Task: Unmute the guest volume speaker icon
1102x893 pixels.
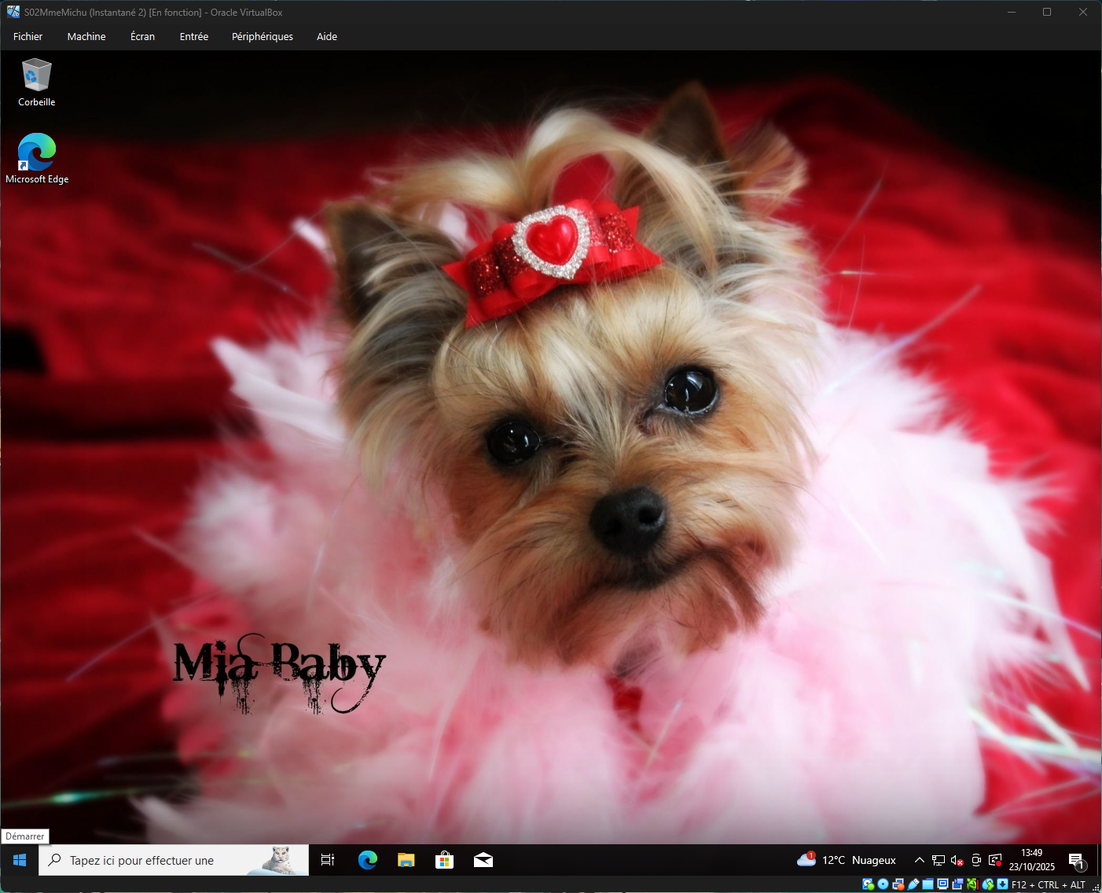Action: (957, 860)
